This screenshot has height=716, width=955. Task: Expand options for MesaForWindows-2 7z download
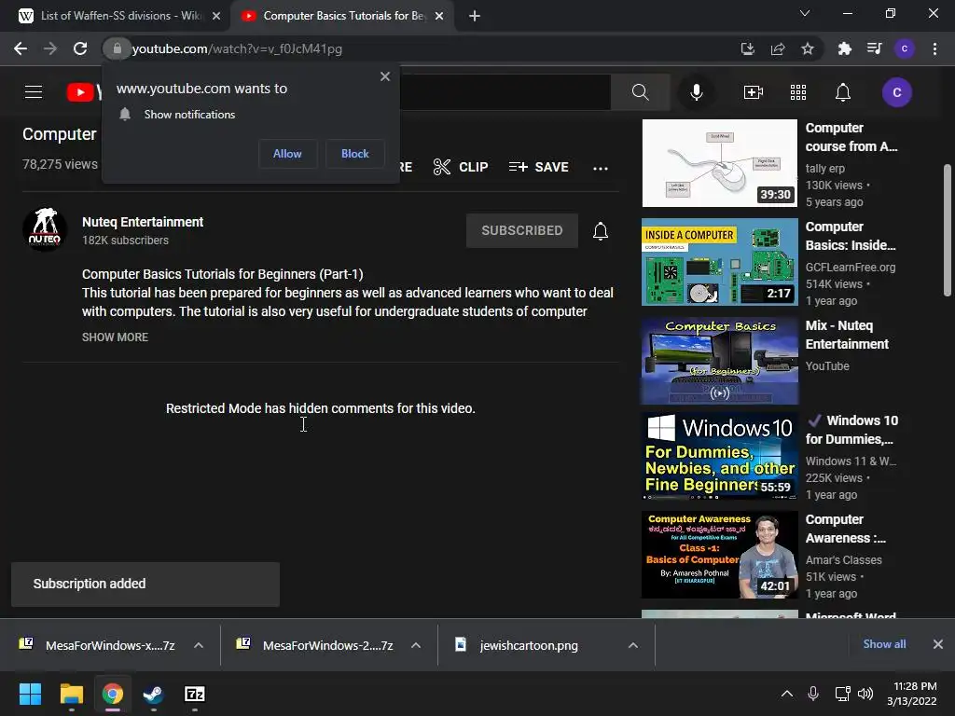(416, 645)
